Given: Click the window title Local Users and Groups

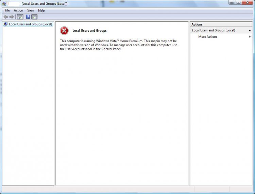Looking at the screenshot, I should 45,4.
